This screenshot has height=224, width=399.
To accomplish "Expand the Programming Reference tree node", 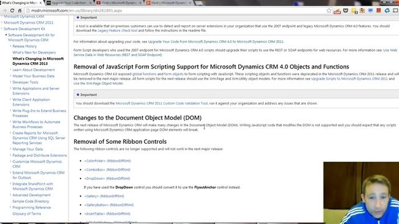I will 11,207.
